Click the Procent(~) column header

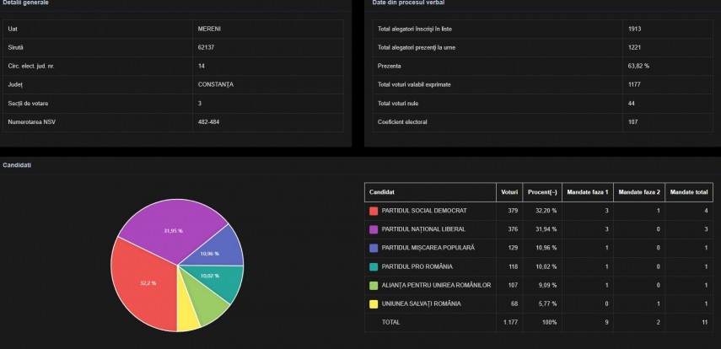542,192
